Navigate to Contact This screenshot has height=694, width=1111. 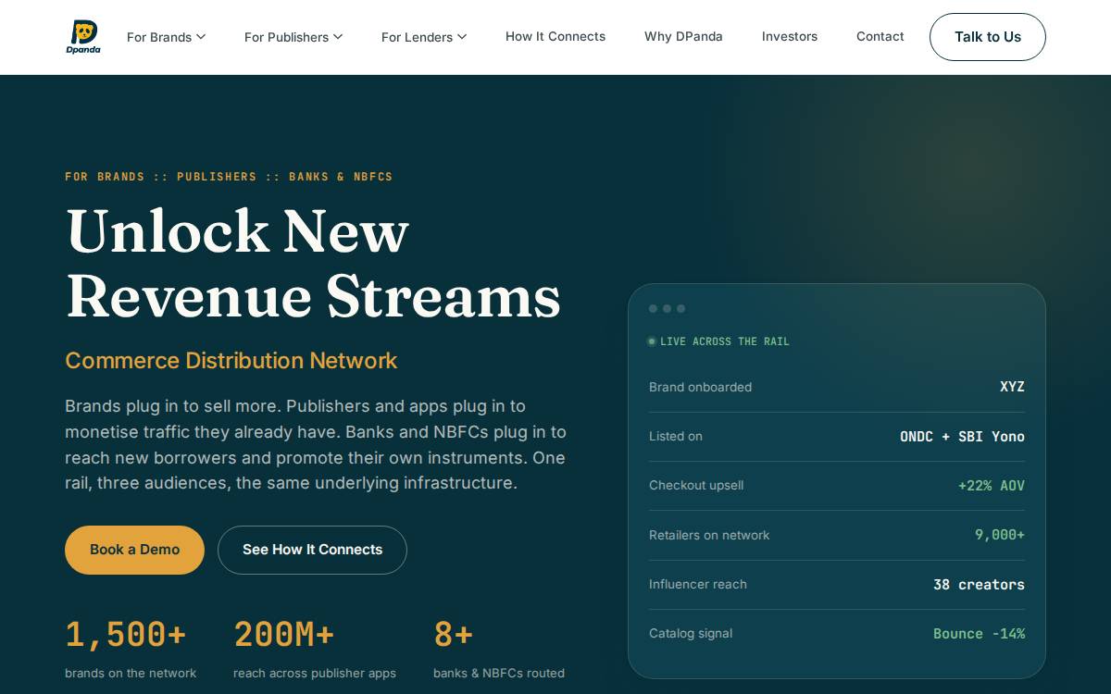tap(880, 36)
